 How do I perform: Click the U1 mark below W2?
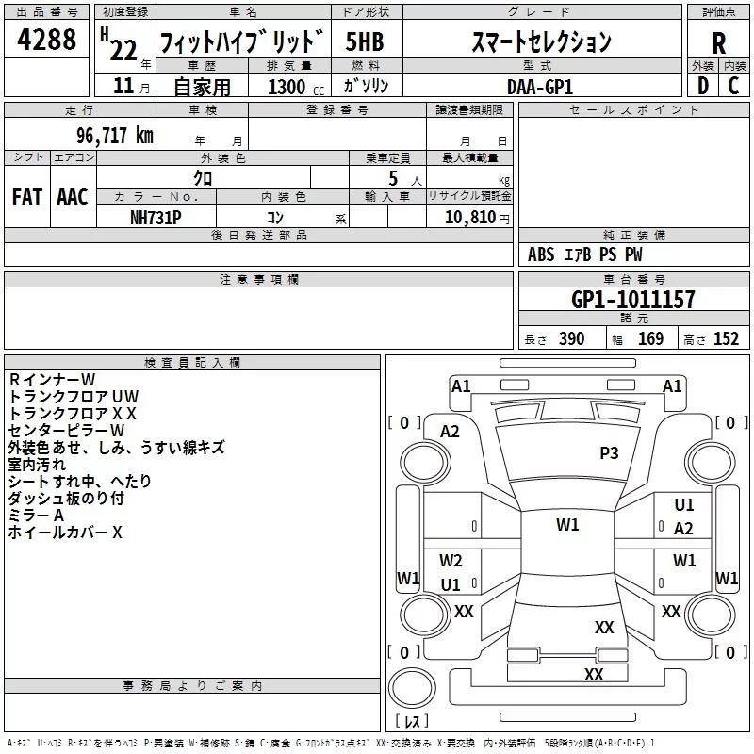[451, 585]
